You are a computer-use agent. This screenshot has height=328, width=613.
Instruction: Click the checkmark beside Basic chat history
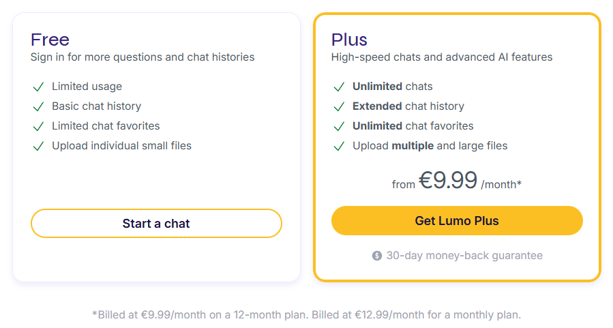point(38,106)
